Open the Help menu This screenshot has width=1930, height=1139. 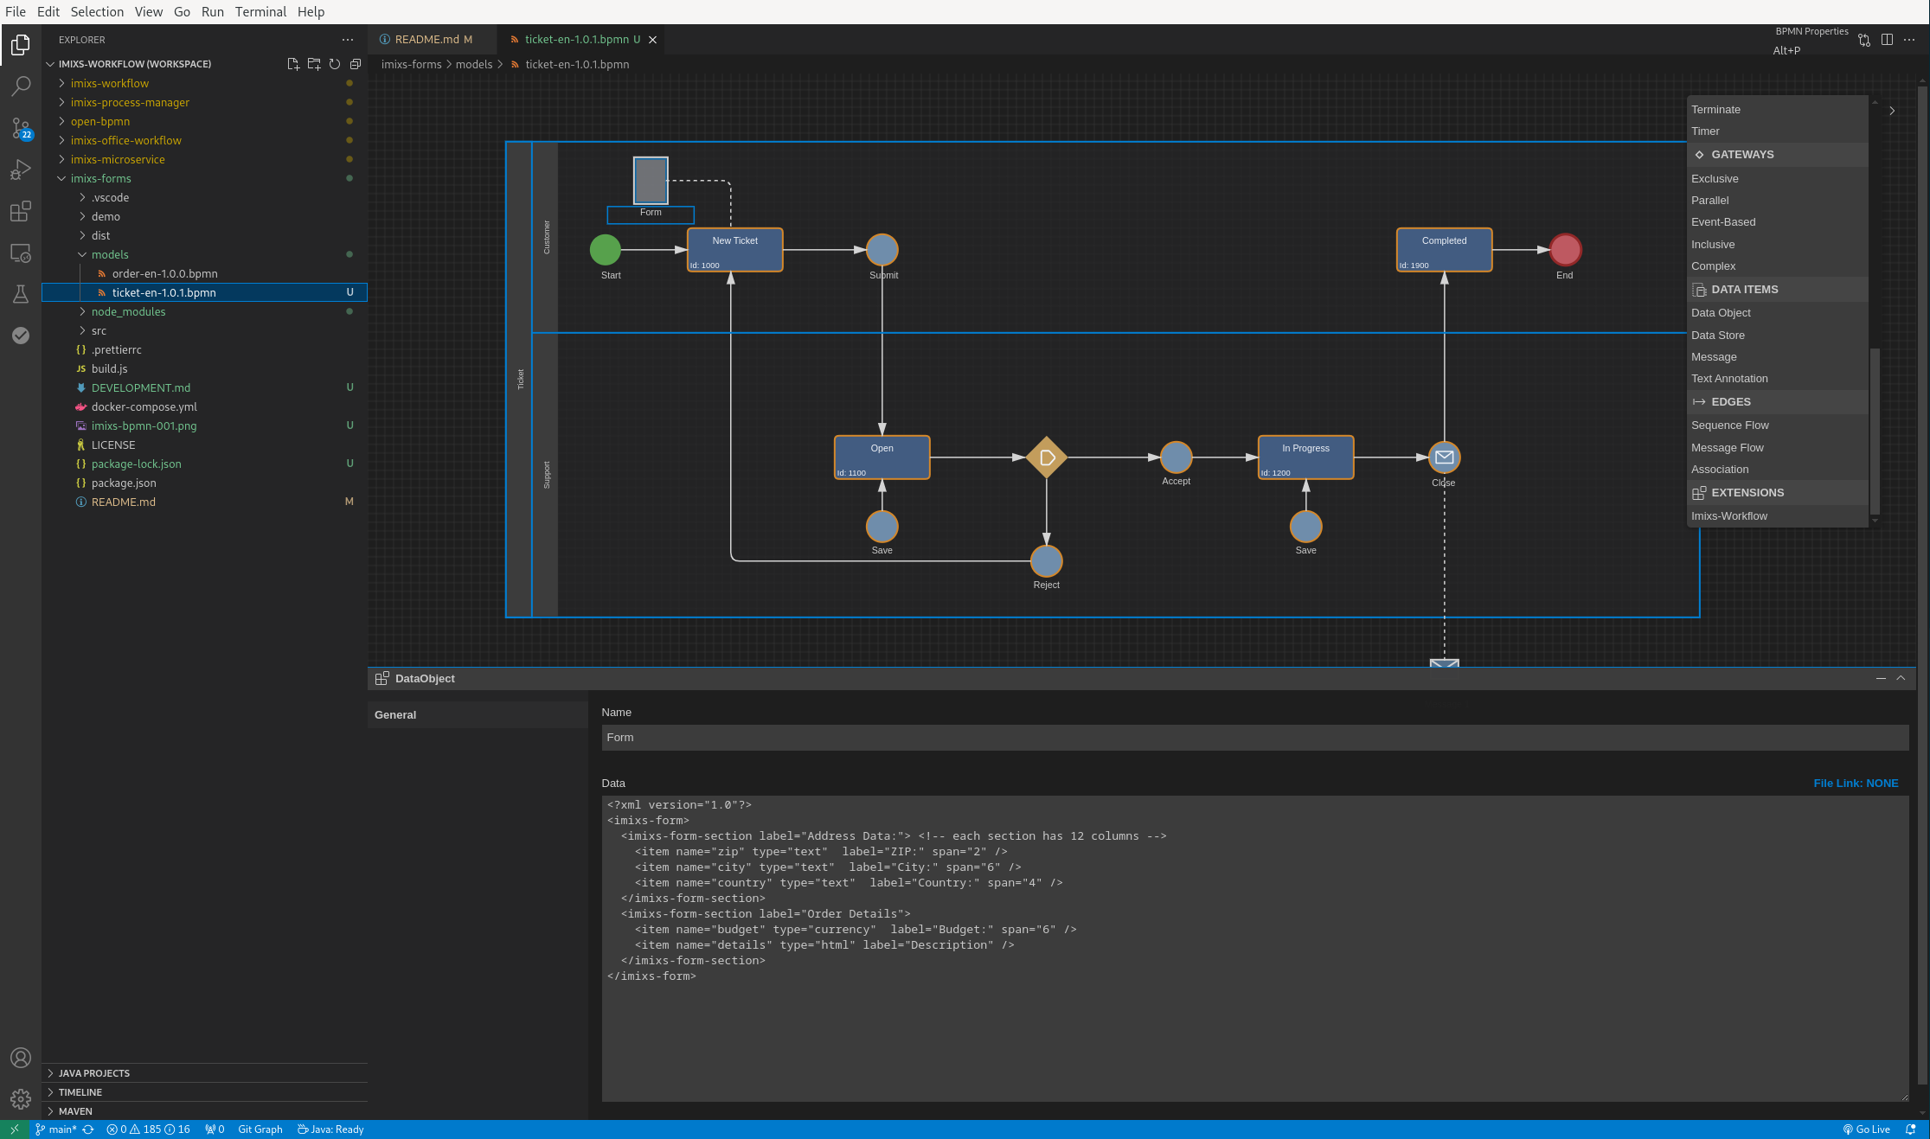(311, 12)
